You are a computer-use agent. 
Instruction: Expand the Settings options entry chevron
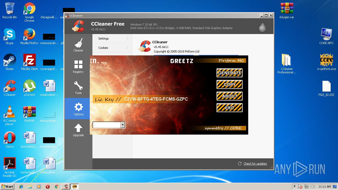[128, 39]
